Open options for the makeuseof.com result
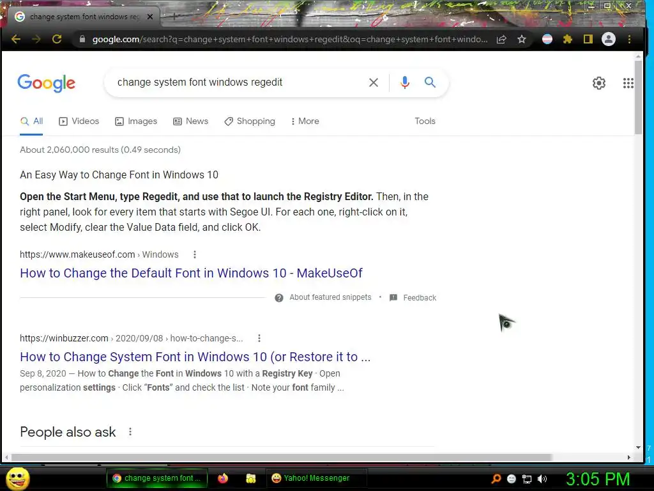Viewport: 654px width, 491px height. [x=194, y=254]
